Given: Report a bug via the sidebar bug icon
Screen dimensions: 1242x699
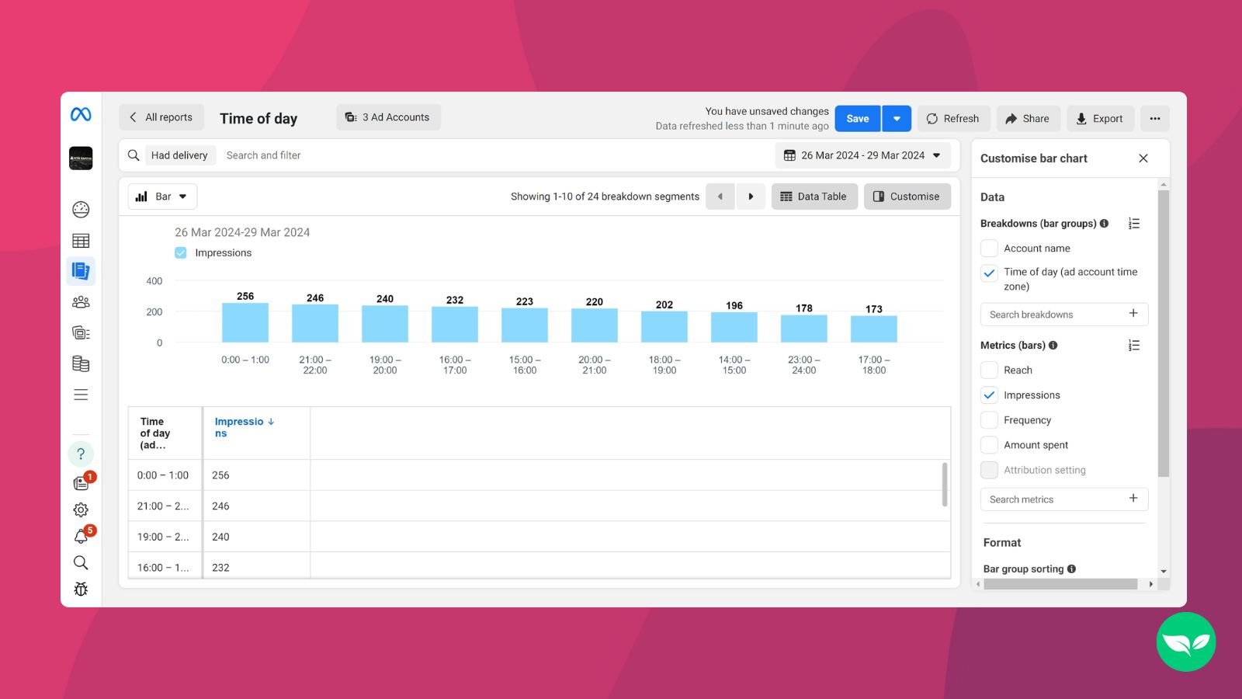Looking at the screenshot, I should [x=81, y=589].
